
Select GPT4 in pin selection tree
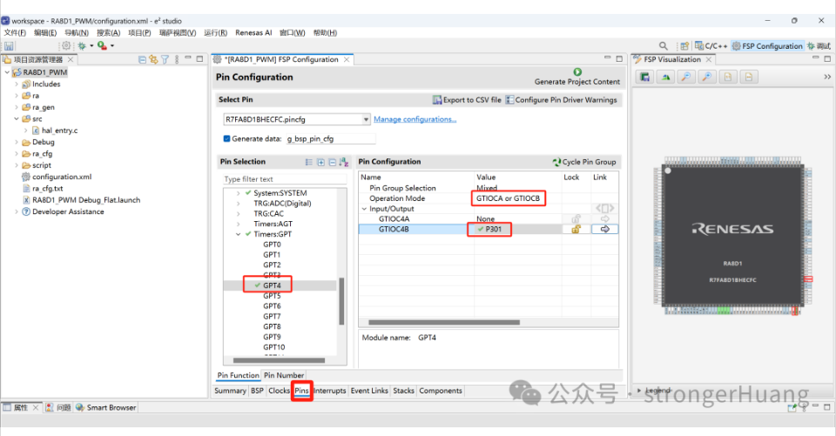click(272, 285)
